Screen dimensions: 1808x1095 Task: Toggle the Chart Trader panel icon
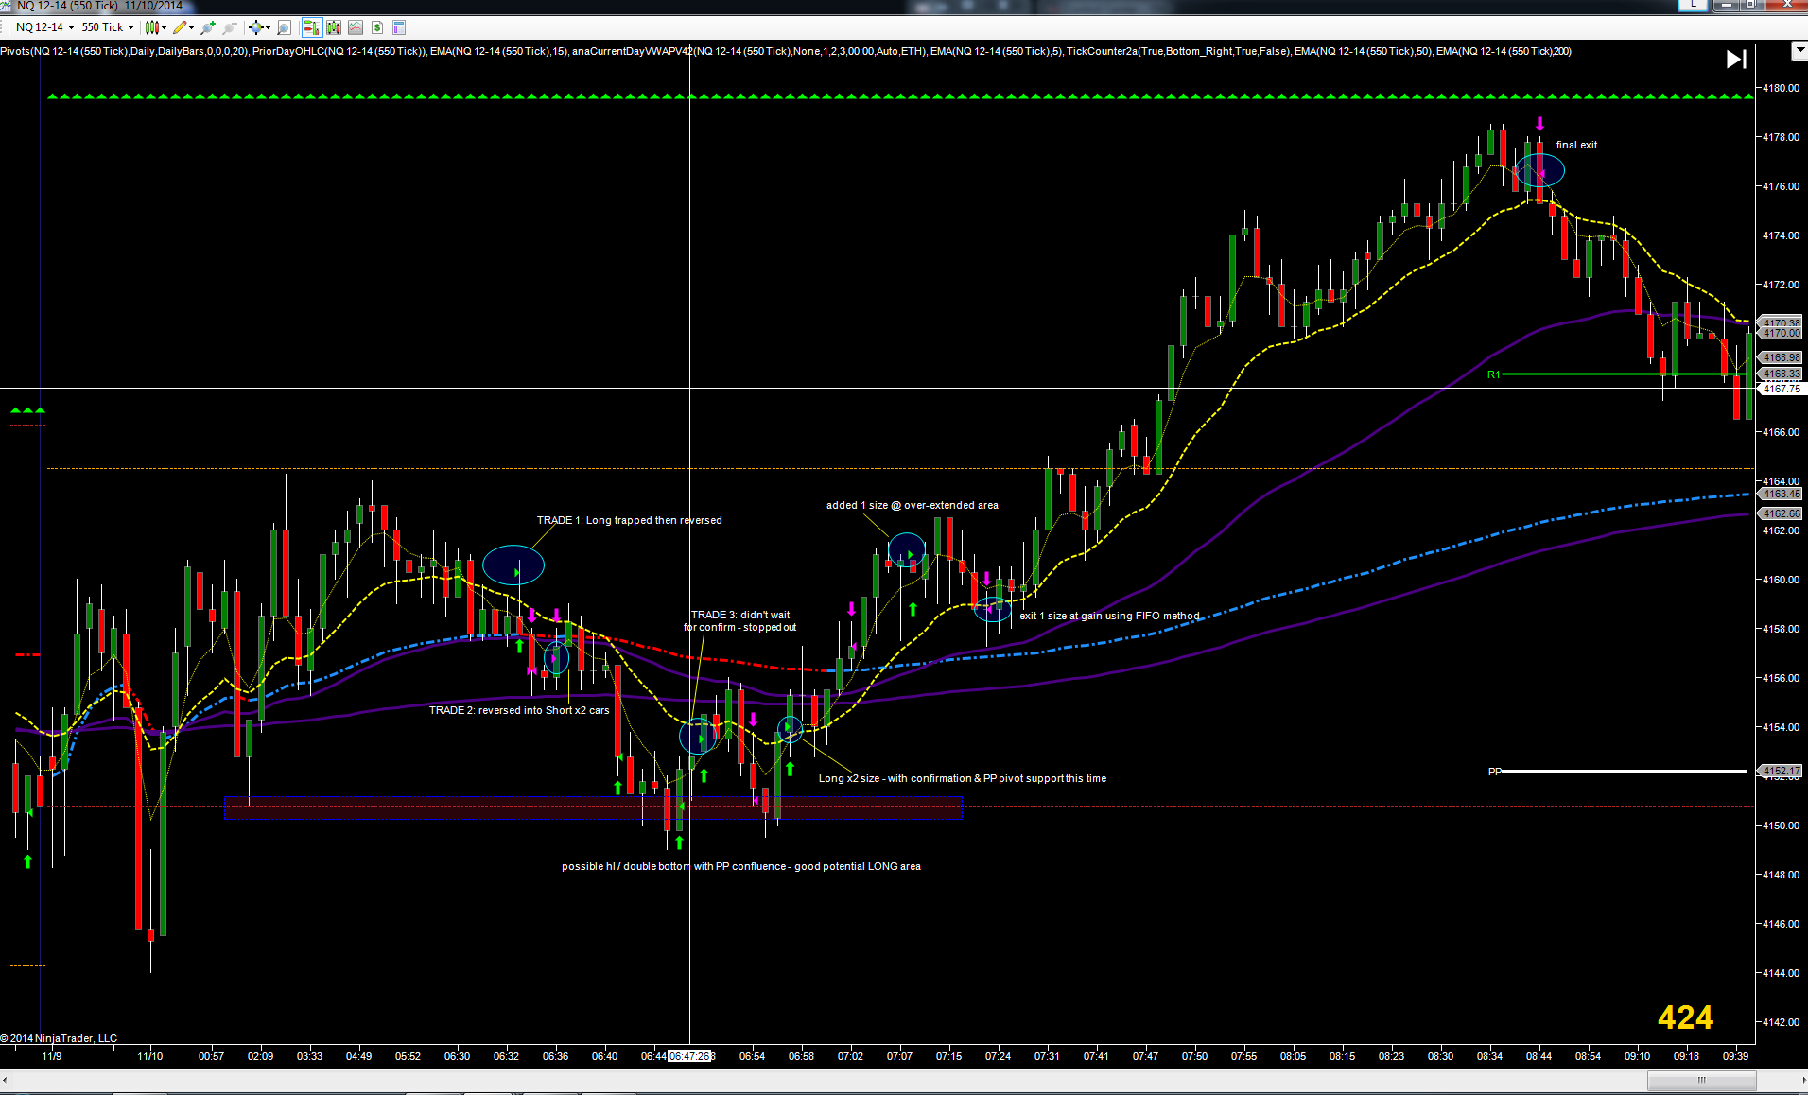click(x=311, y=27)
